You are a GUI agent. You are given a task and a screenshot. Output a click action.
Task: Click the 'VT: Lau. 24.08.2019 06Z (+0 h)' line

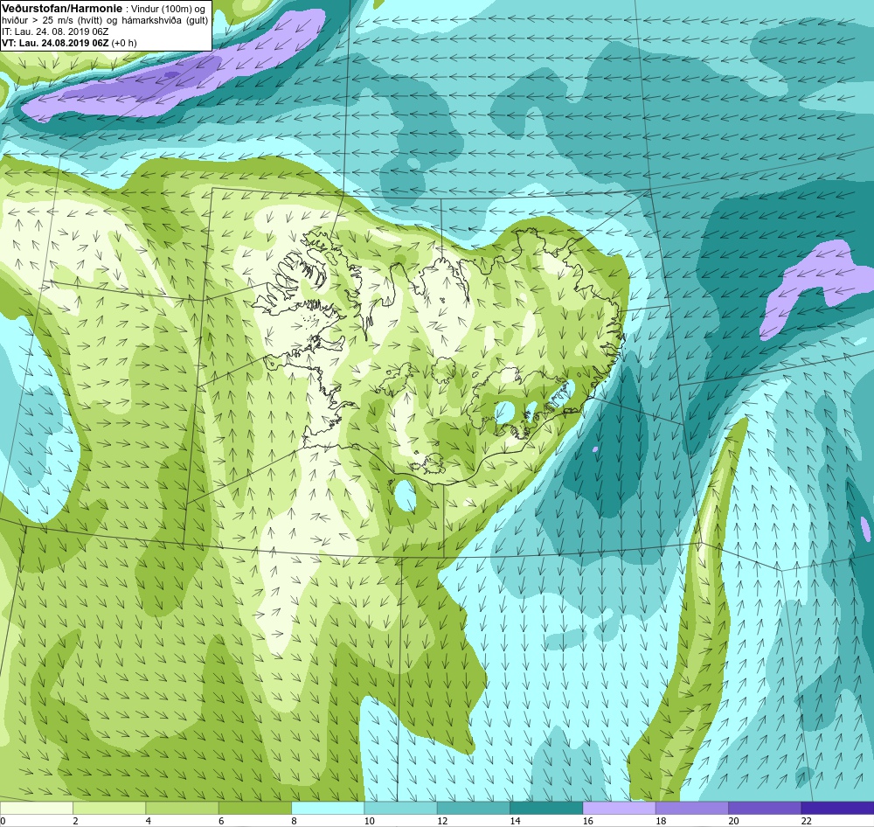(x=69, y=43)
